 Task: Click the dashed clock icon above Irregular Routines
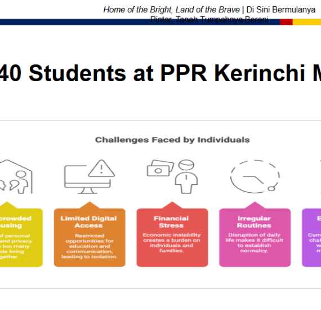point(255,176)
